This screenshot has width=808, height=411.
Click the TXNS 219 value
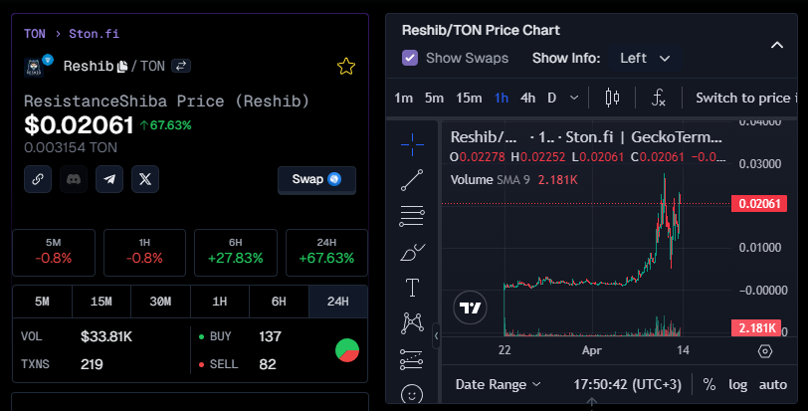tap(92, 364)
